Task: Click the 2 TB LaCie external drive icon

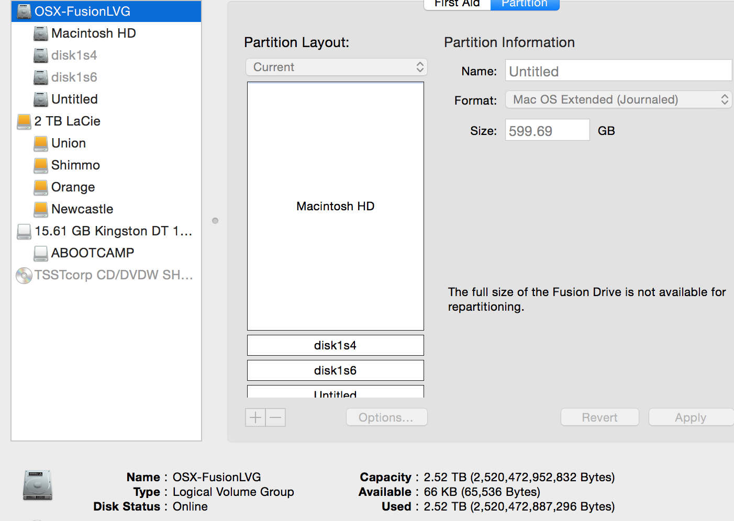Action: pyautogui.click(x=24, y=121)
